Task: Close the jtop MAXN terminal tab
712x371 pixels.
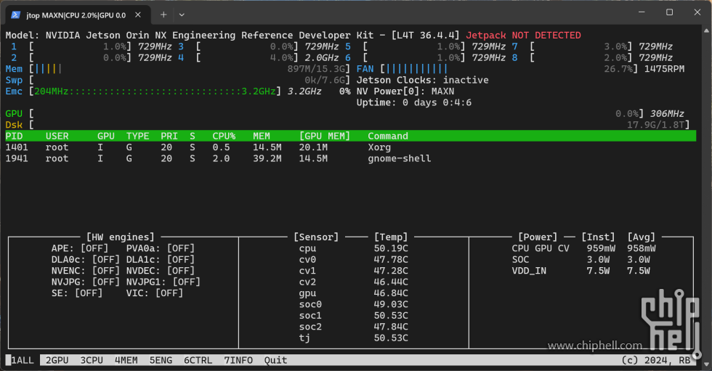Action: tap(138, 15)
